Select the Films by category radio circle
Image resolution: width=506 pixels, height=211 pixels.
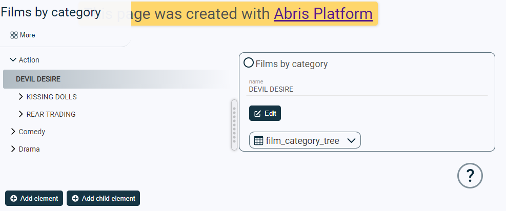point(248,62)
